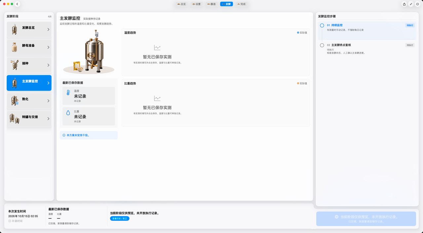Screen dimensions: 423x233
Task: Click the 查看历史 / 更正 button
Action: coord(120,219)
